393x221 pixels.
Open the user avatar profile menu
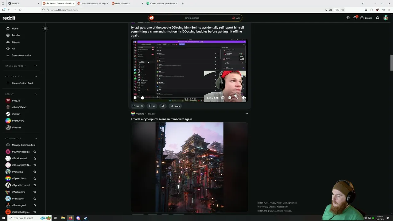click(386, 18)
